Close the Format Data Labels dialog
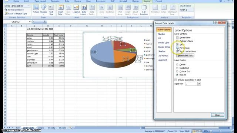The image size is (237, 133). click(217, 115)
